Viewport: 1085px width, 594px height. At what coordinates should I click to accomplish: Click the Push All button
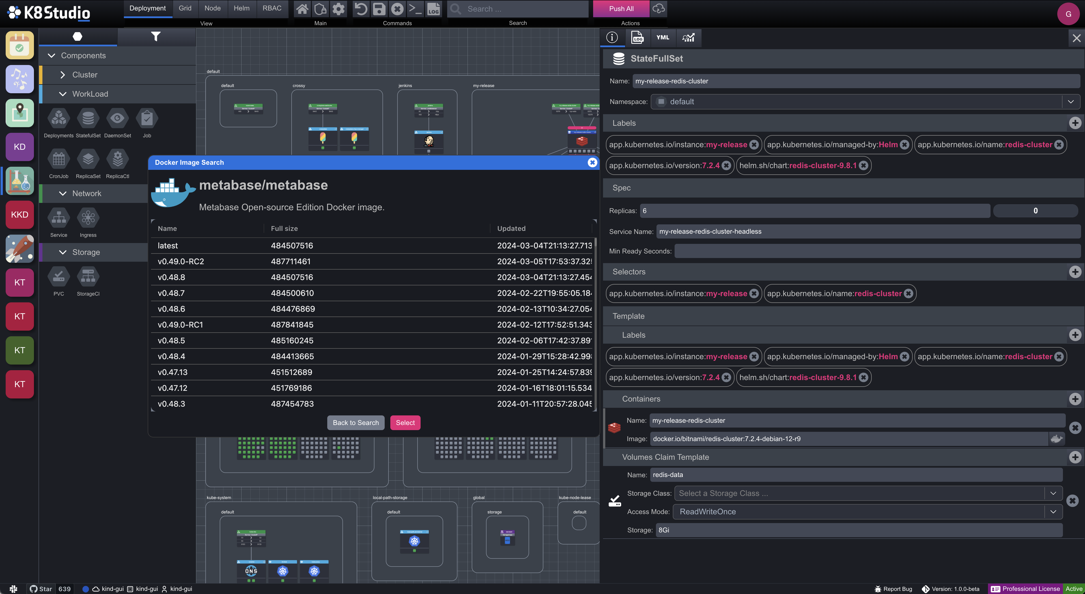tap(621, 8)
